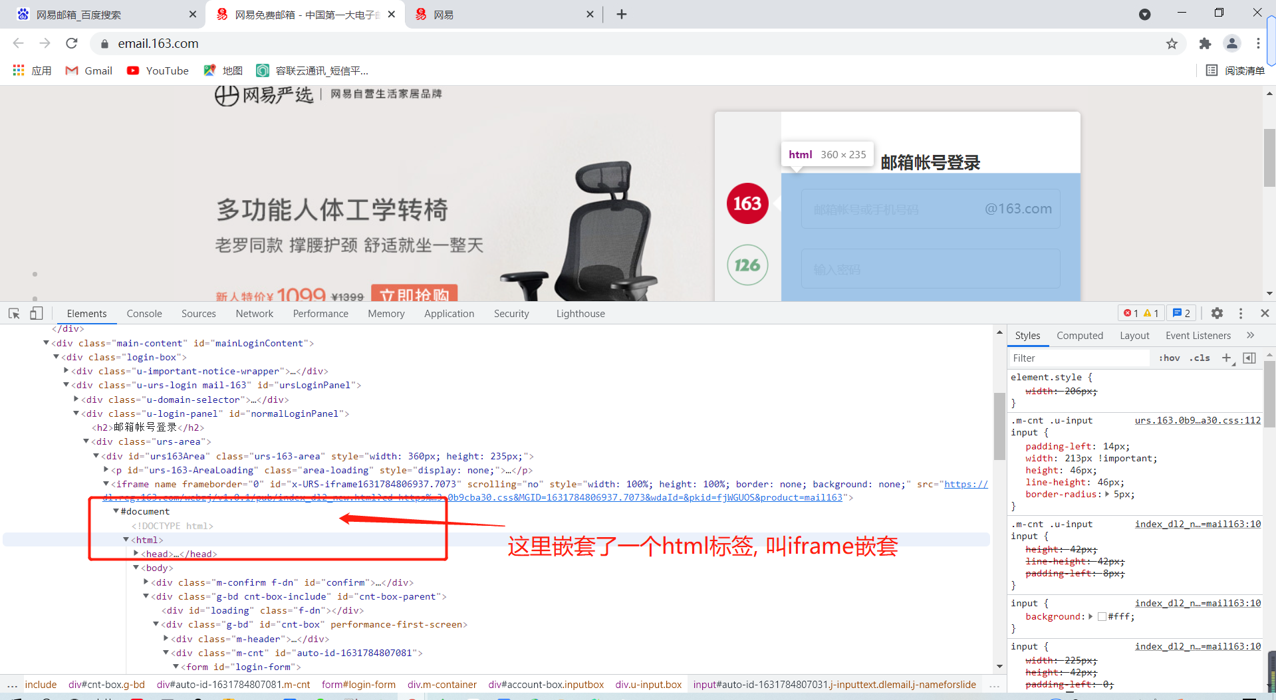Switch to the Performance tab
Image resolution: width=1276 pixels, height=700 pixels.
coord(320,314)
